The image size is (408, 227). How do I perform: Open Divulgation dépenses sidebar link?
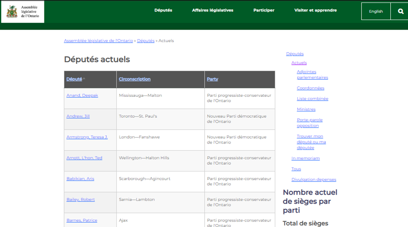(x=313, y=180)
